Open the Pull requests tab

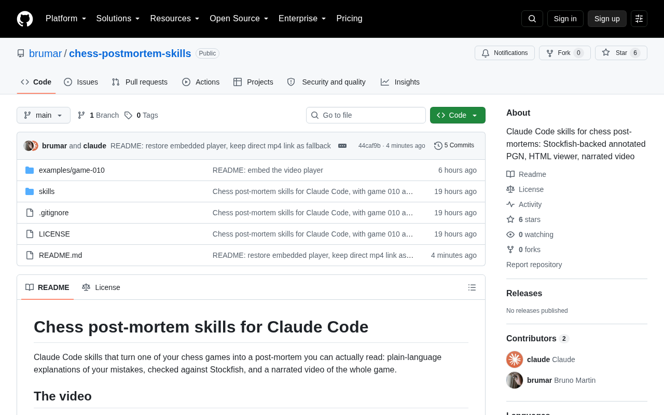coord(140,82)
